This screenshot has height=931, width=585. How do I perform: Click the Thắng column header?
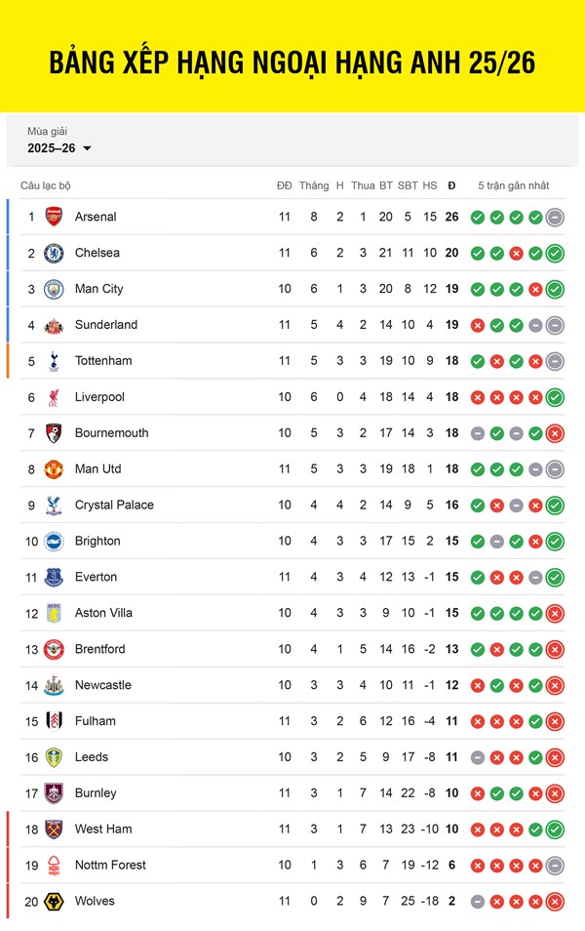tap(314, 185)
